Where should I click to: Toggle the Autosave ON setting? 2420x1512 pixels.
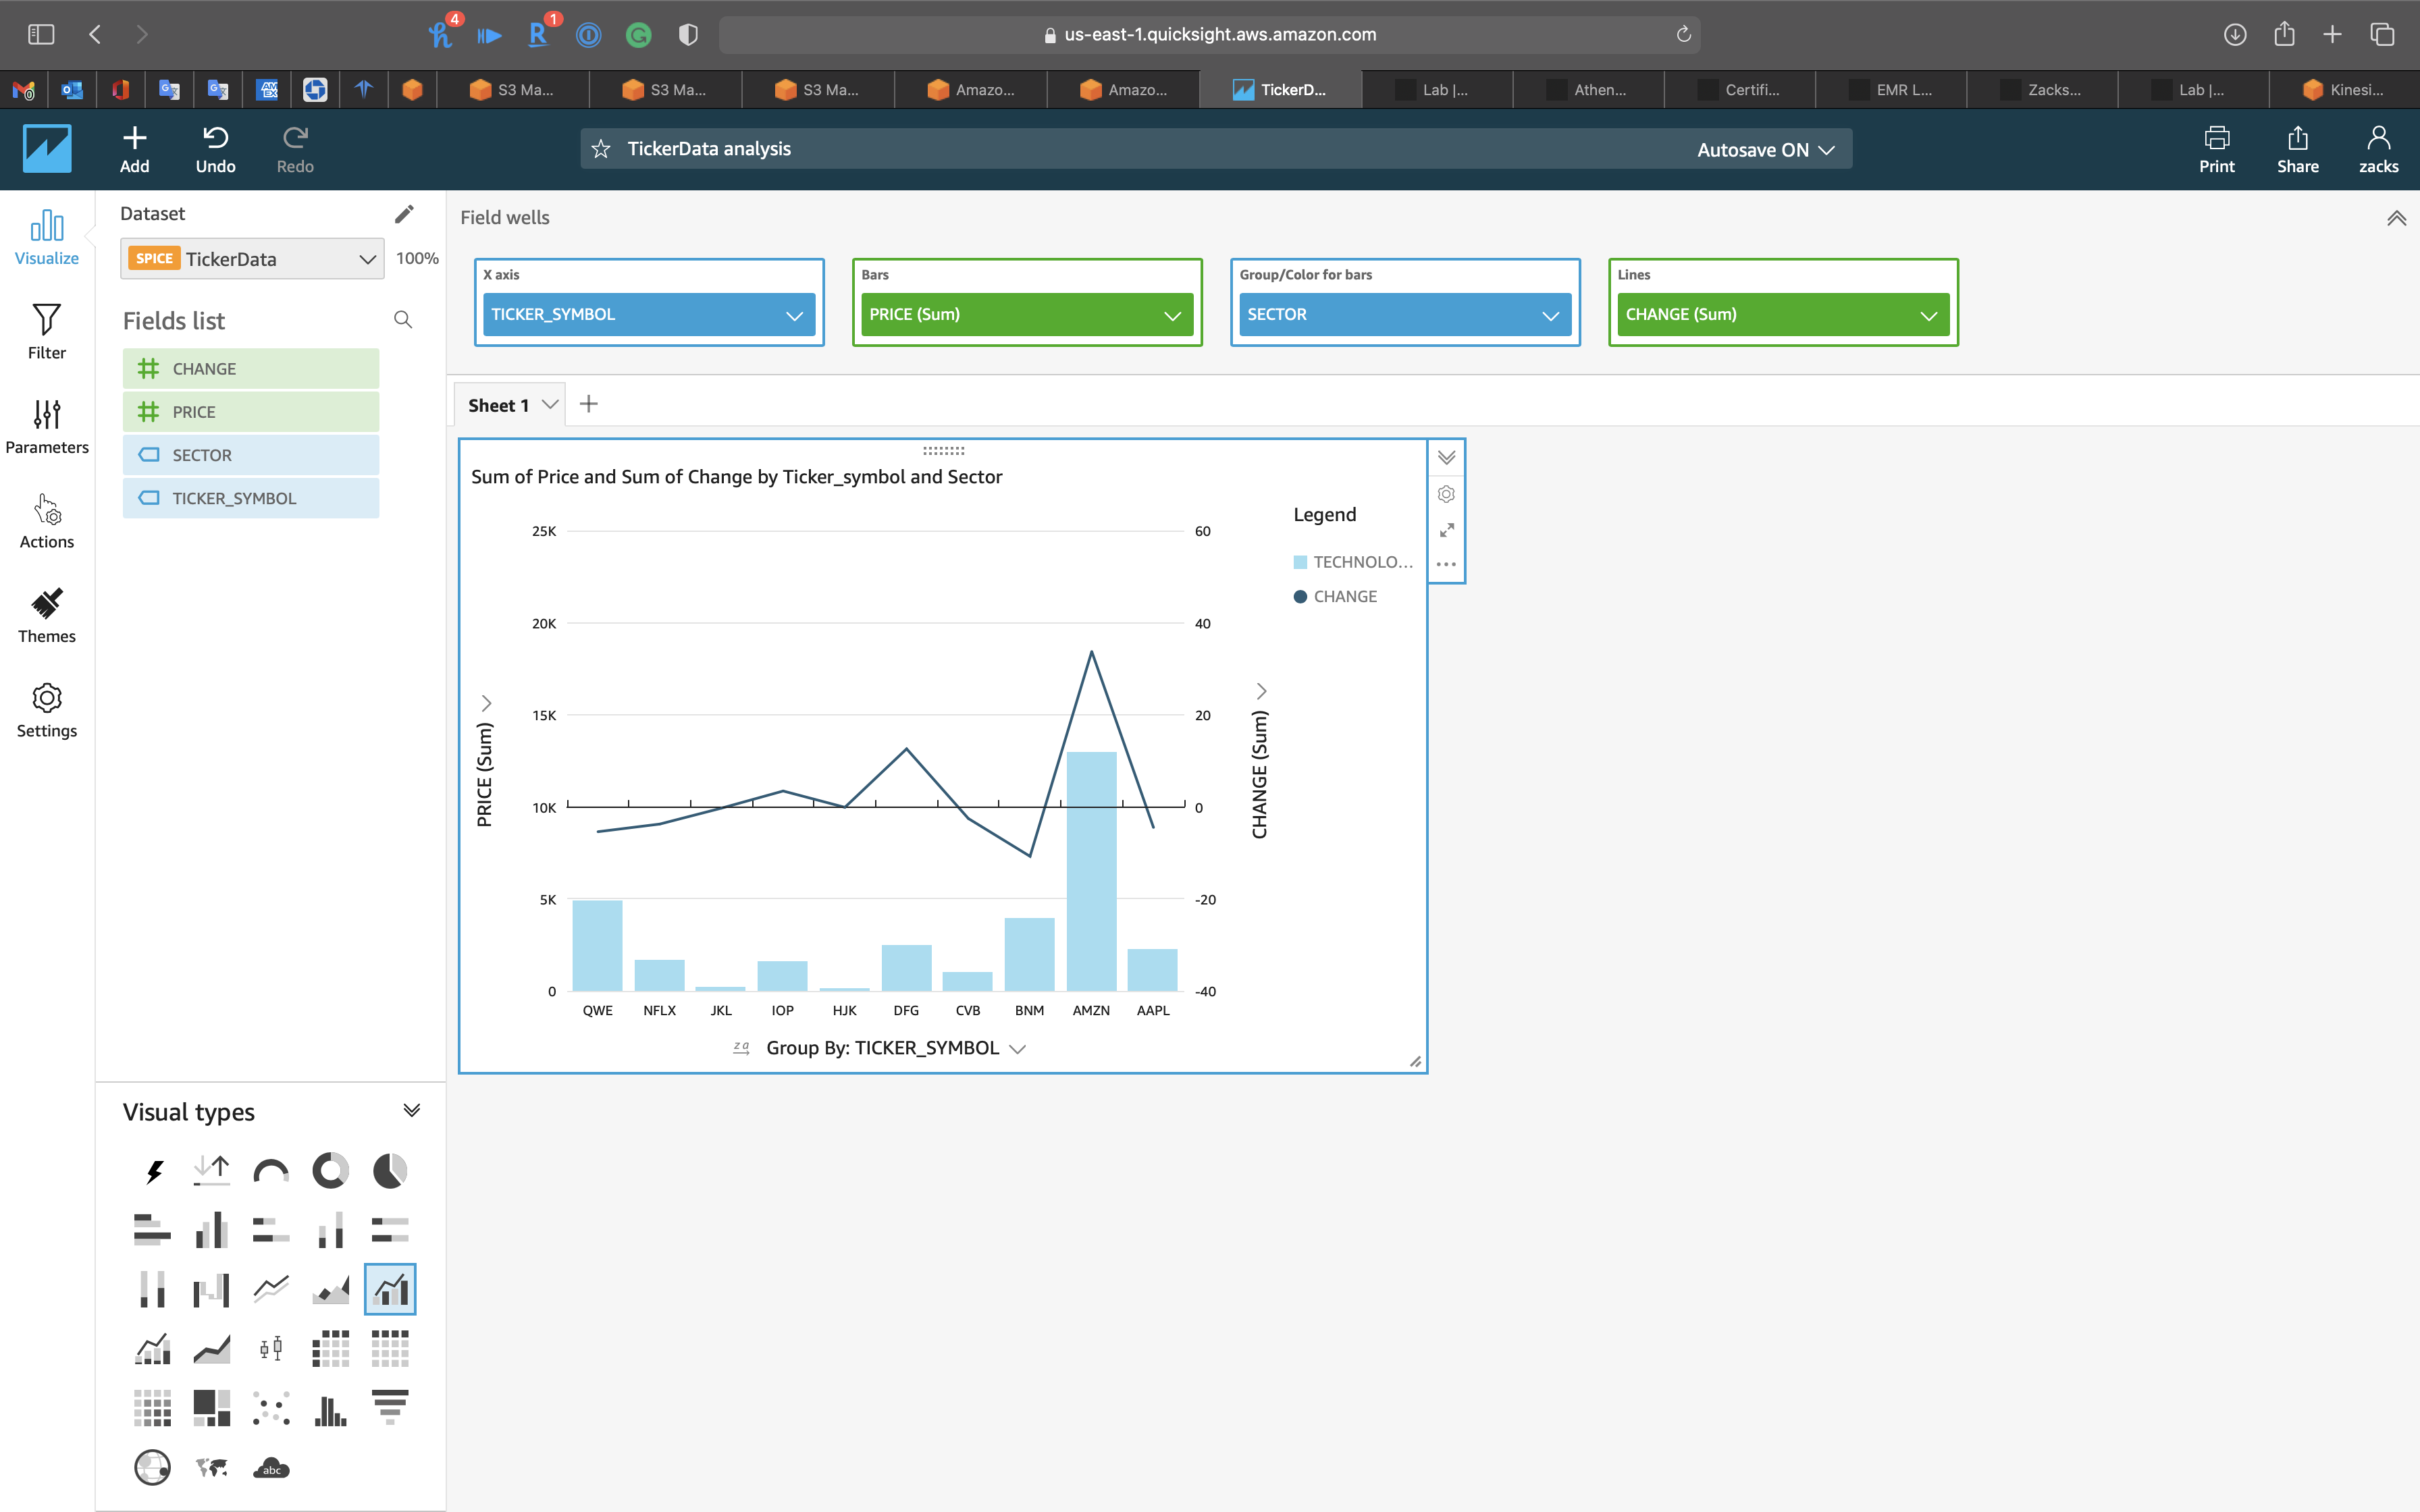(x=1765, y=149)
